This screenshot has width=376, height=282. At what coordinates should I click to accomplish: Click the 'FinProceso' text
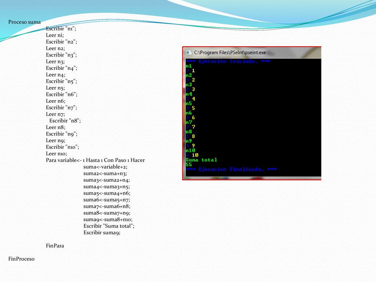click(21, 259)
